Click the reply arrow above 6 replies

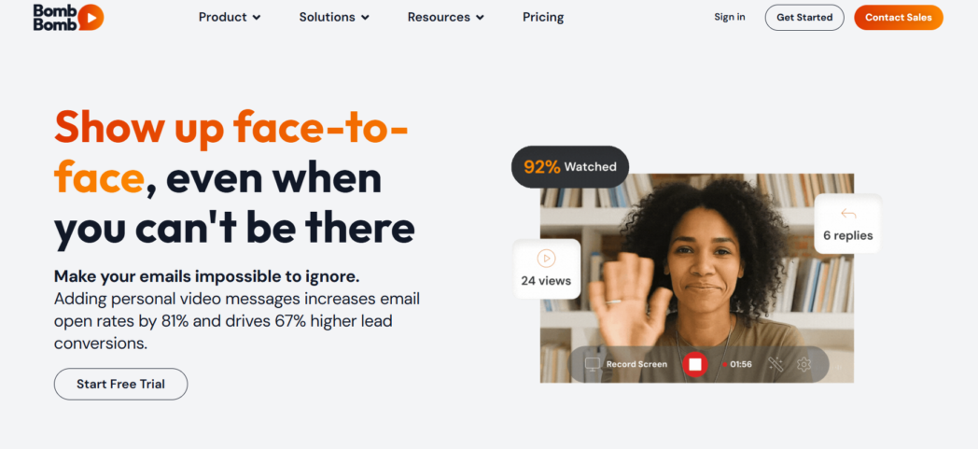(848, 214)
